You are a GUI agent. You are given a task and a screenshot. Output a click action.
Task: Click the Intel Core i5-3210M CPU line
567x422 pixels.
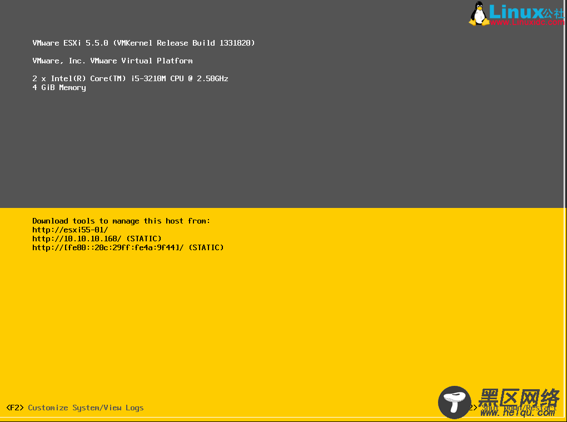tap(130, 78)
